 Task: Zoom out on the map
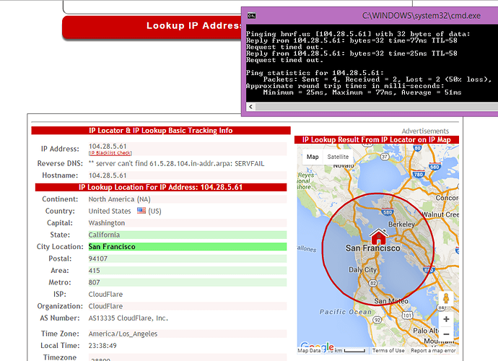pos(446,334)
